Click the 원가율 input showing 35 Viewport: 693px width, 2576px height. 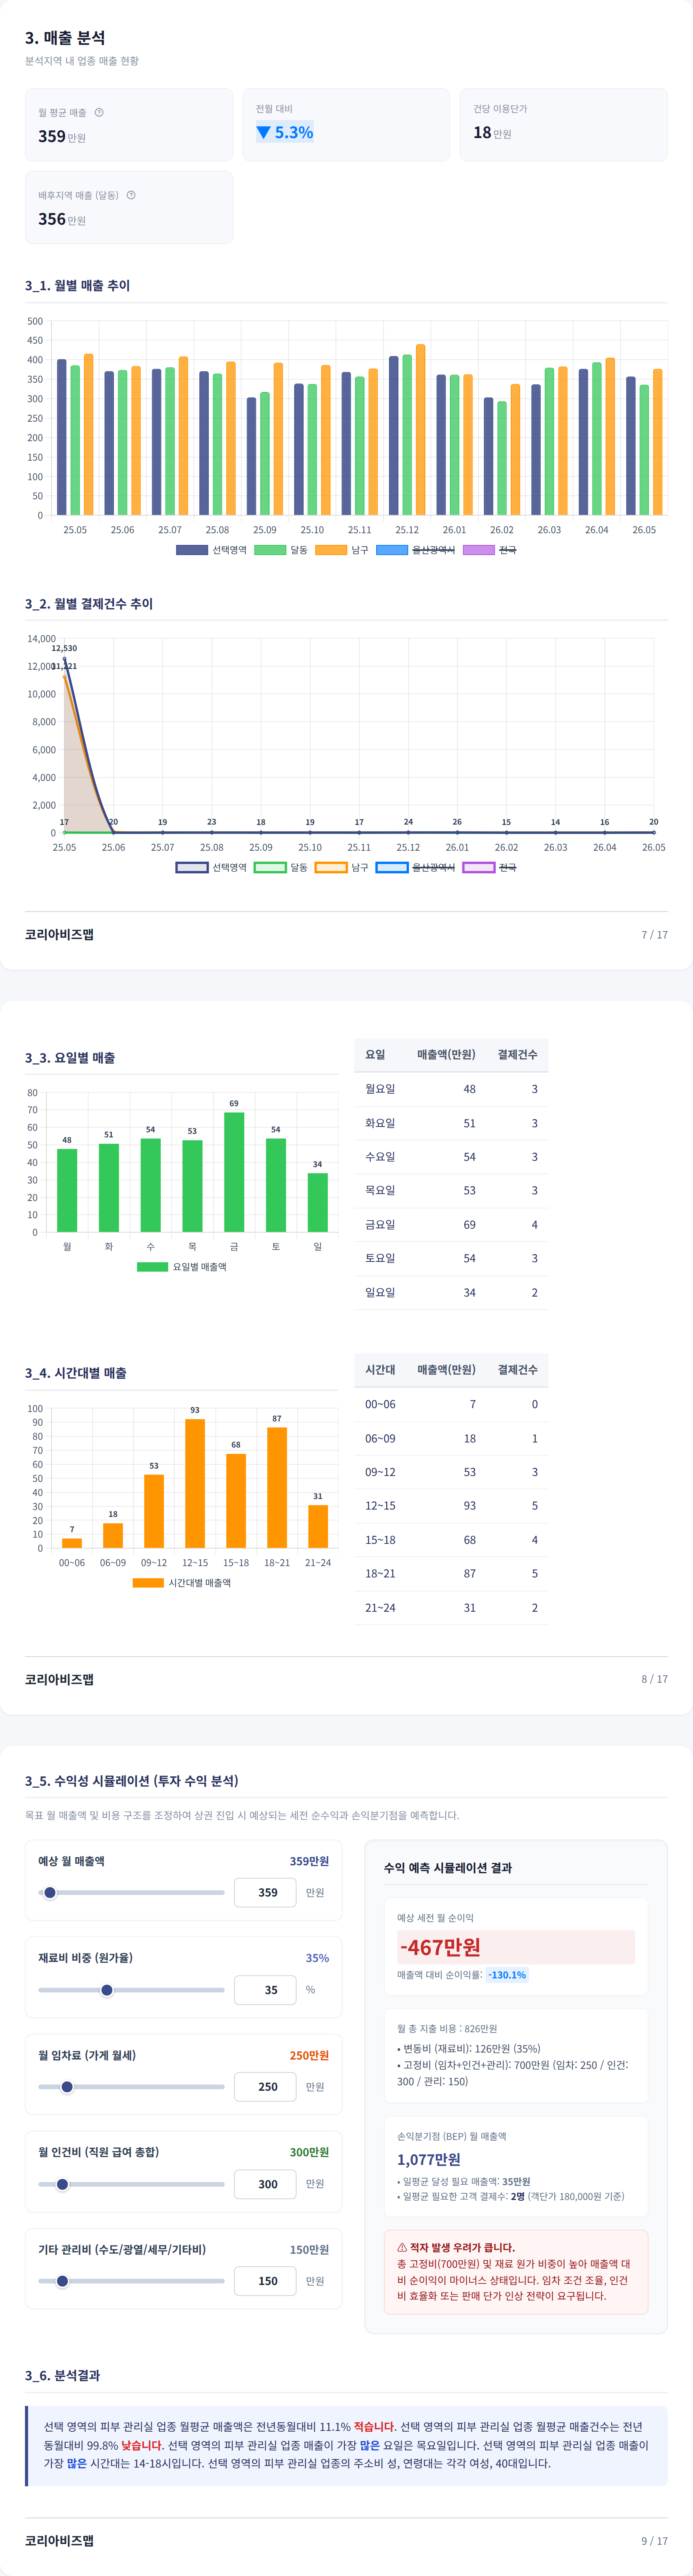(x=265, y=1990)
